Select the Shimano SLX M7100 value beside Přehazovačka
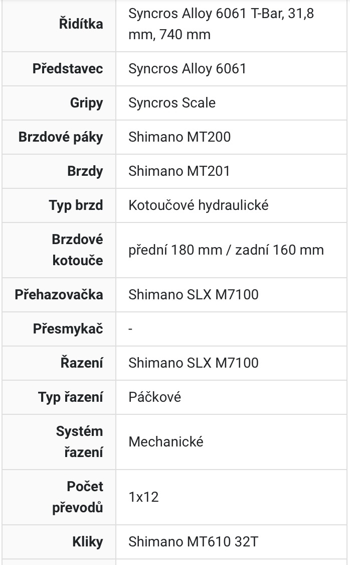The height and width of the screenshot is (565, 350). pyautogui.click(x=194, y=294)
